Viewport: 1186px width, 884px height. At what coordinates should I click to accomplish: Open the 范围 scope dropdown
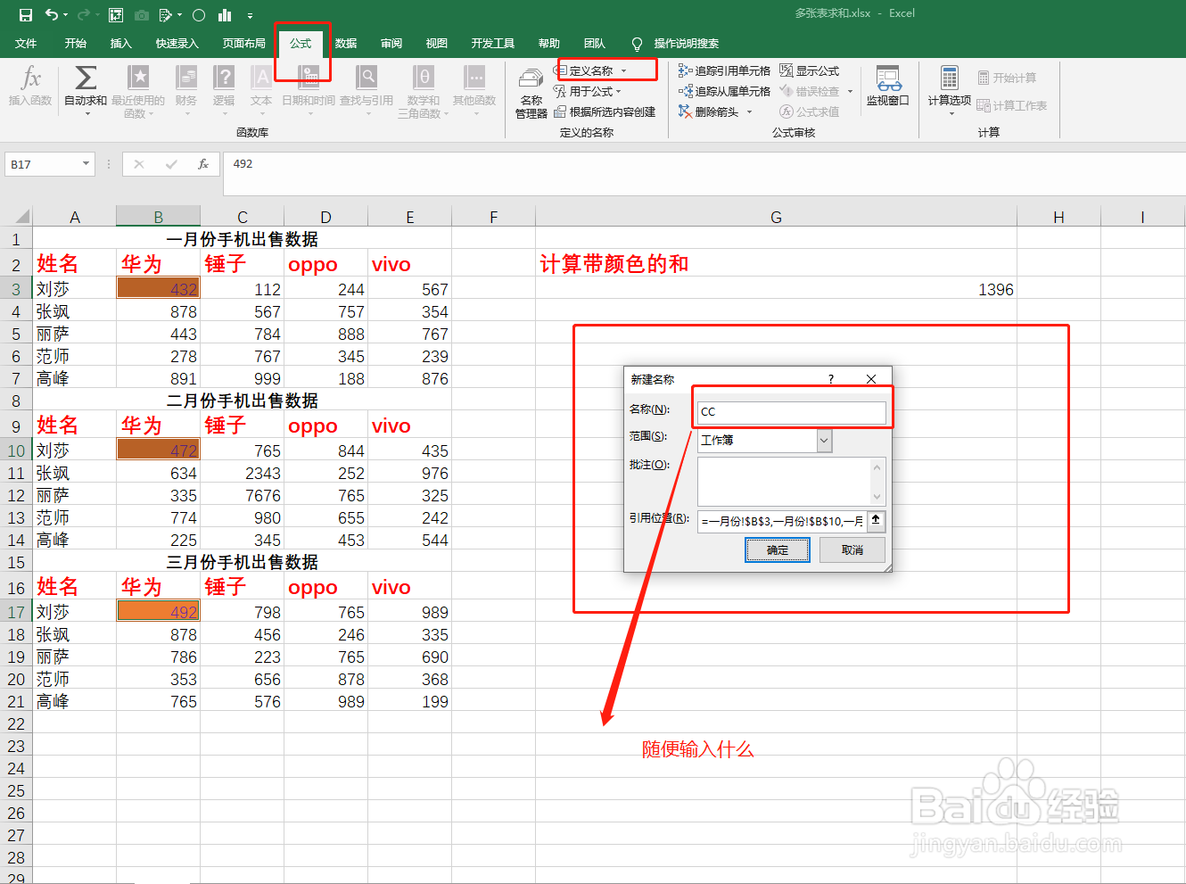tap(824, 441)
